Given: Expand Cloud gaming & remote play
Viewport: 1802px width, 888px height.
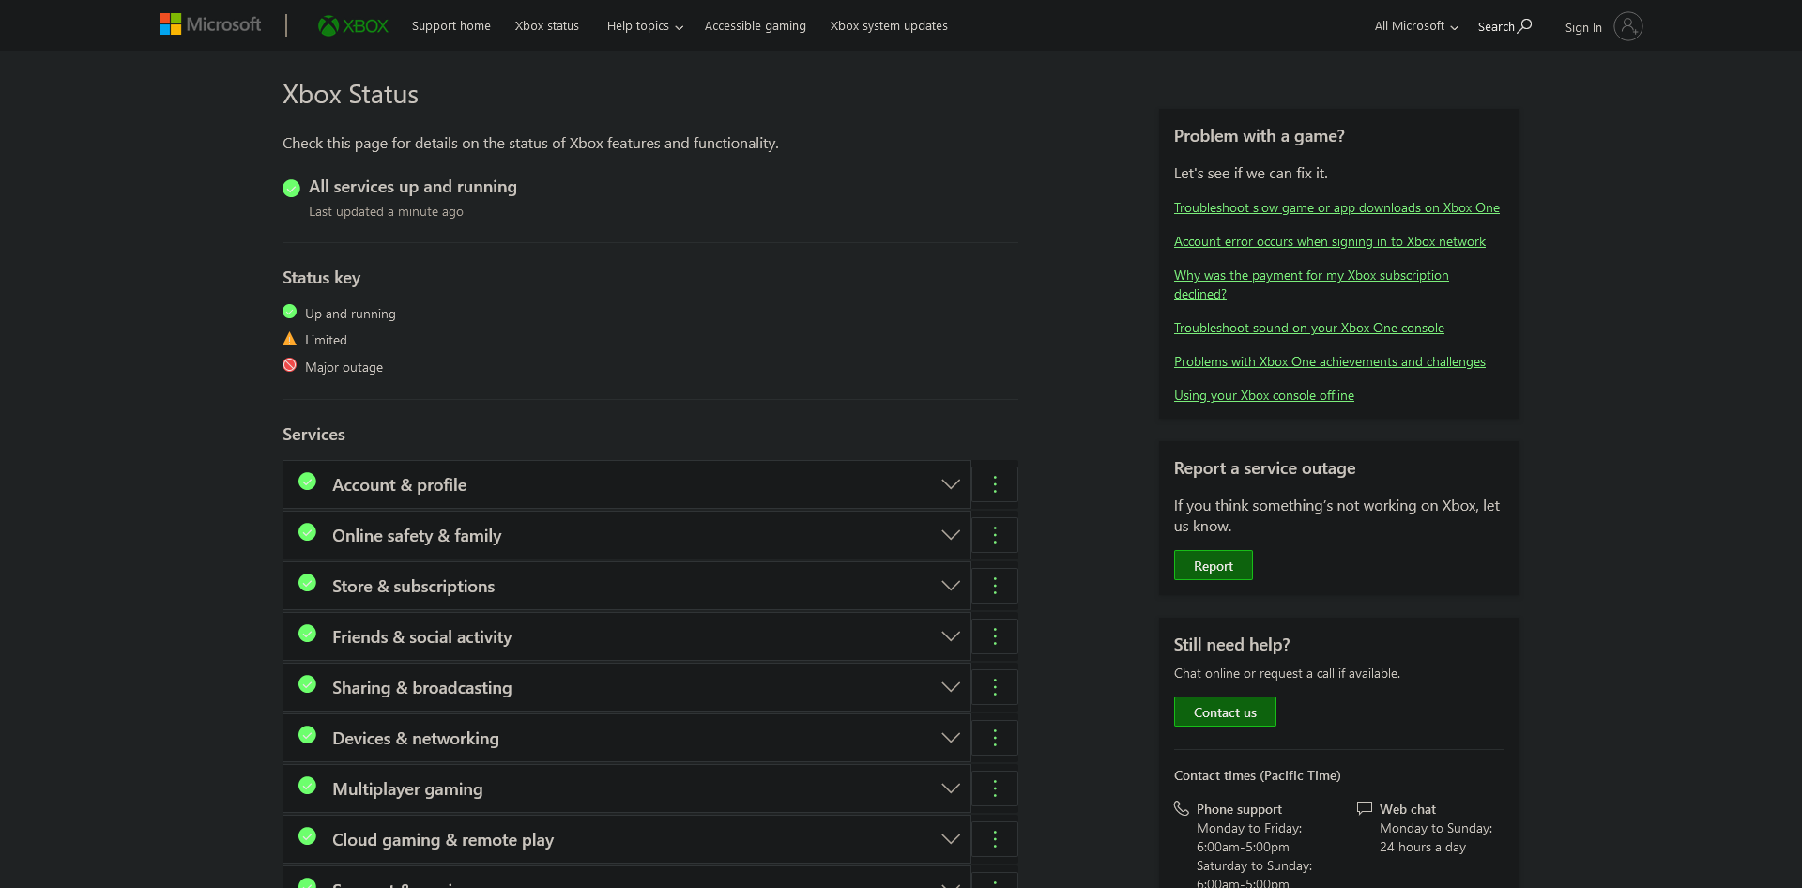Looking at the screenshot, I should click(x=950, y=839).
